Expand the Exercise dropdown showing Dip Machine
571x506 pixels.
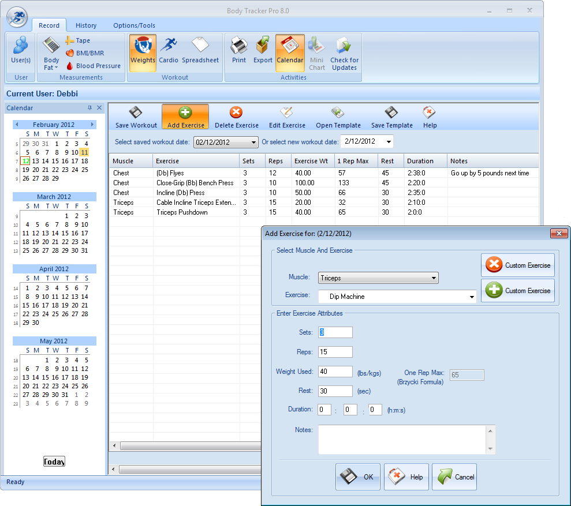(x=472, y=297)
